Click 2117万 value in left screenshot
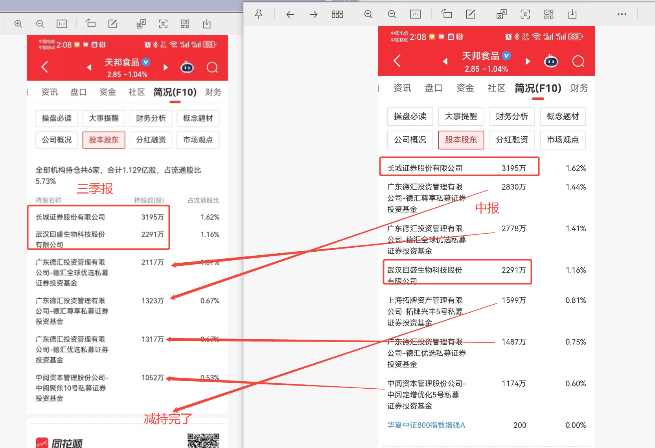The width and height of the screenshot is (655, 448). (153, 262)
